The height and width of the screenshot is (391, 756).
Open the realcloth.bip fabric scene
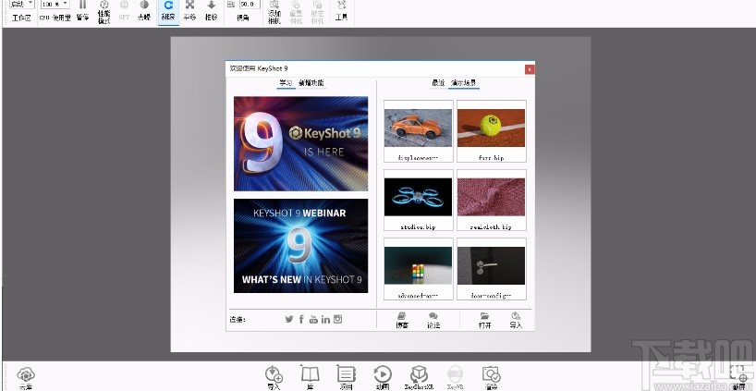click(492, 200)
